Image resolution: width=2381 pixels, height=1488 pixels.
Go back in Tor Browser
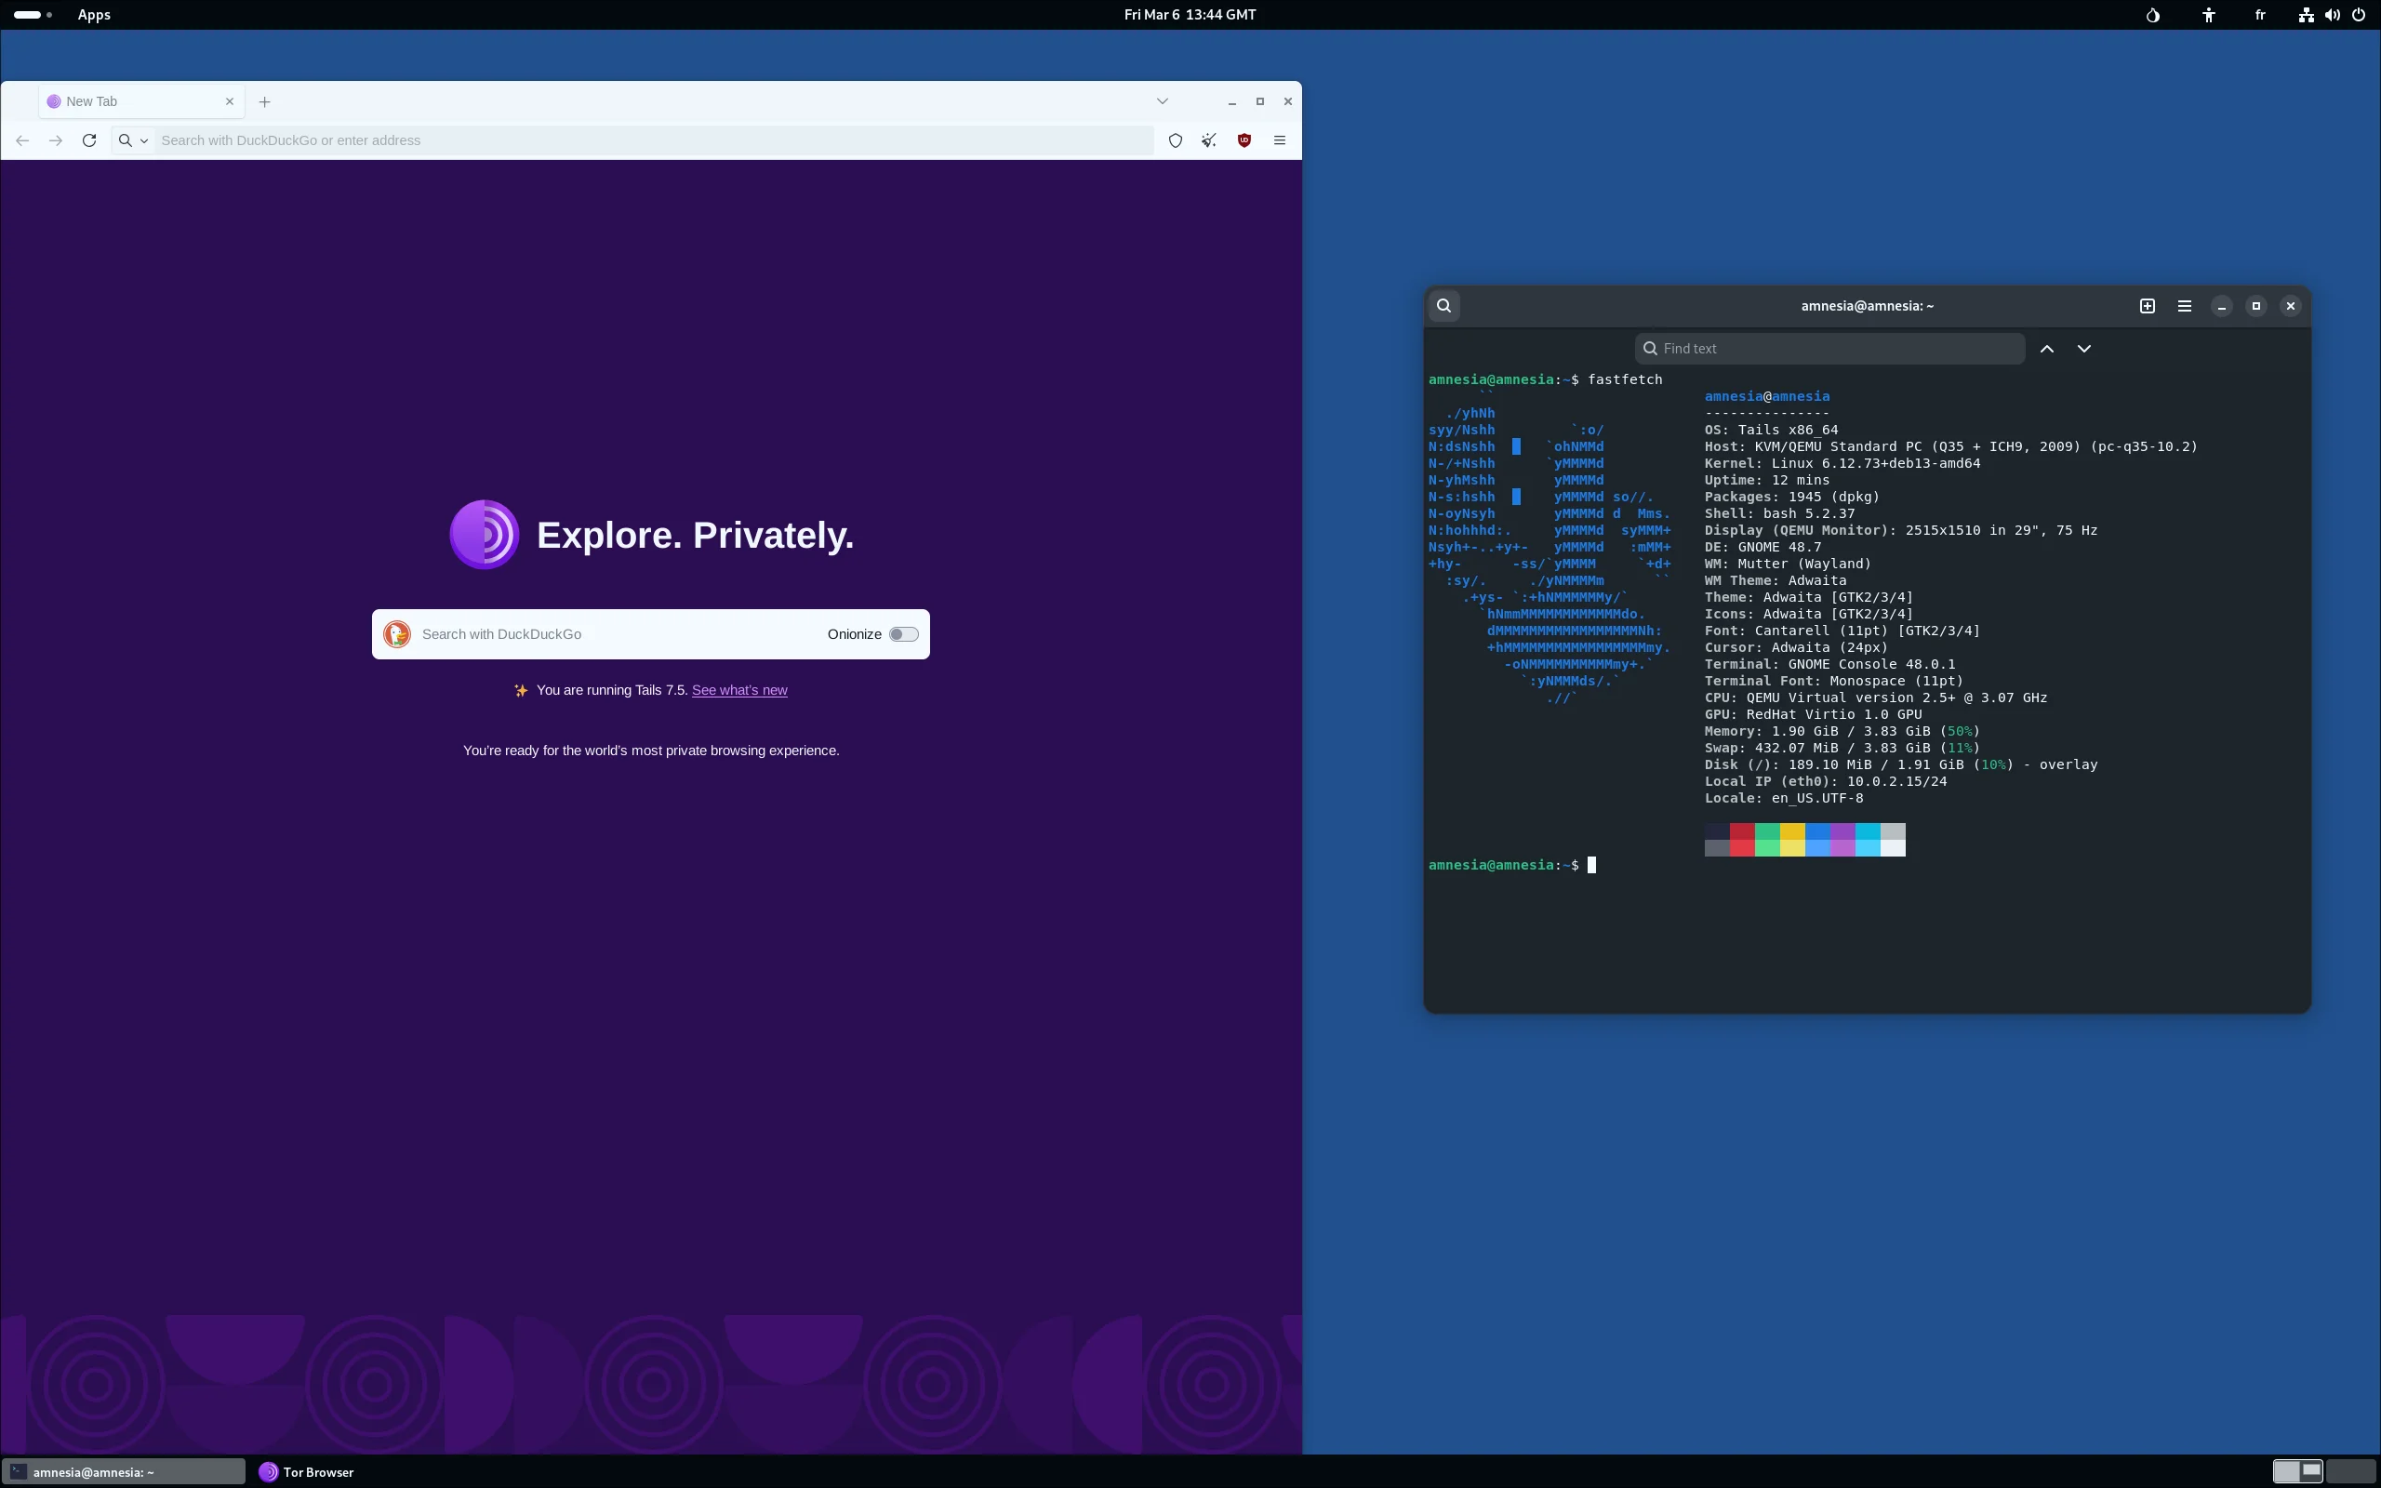(x=22, y=140)
